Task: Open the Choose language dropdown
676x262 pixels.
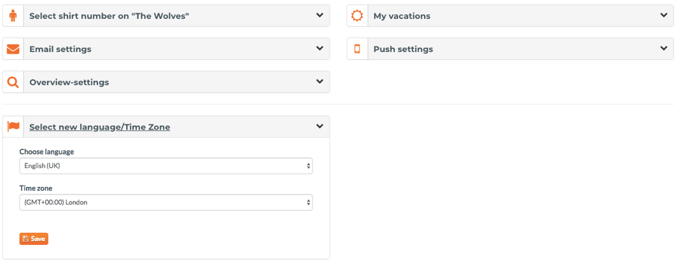Action: tap(166, 166)
